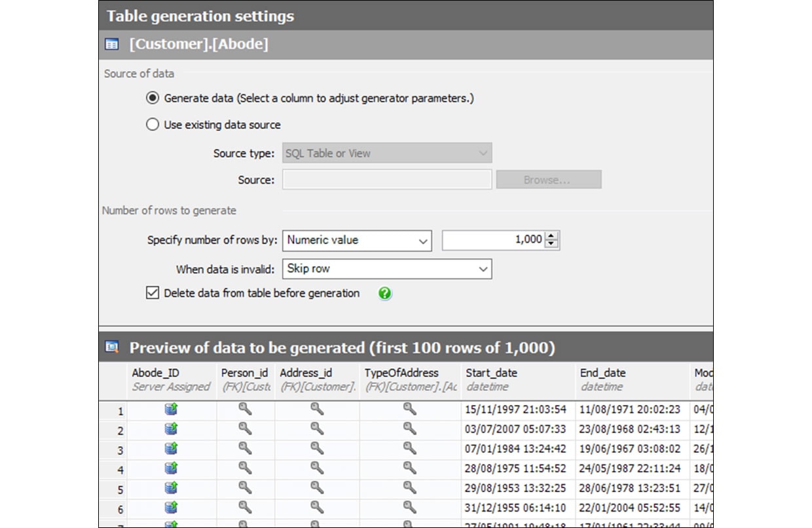Click the Person_id key icon in row 5
The height and width of the screenshot is (528, 812).
pyautogui.click(x=246, y=488)
